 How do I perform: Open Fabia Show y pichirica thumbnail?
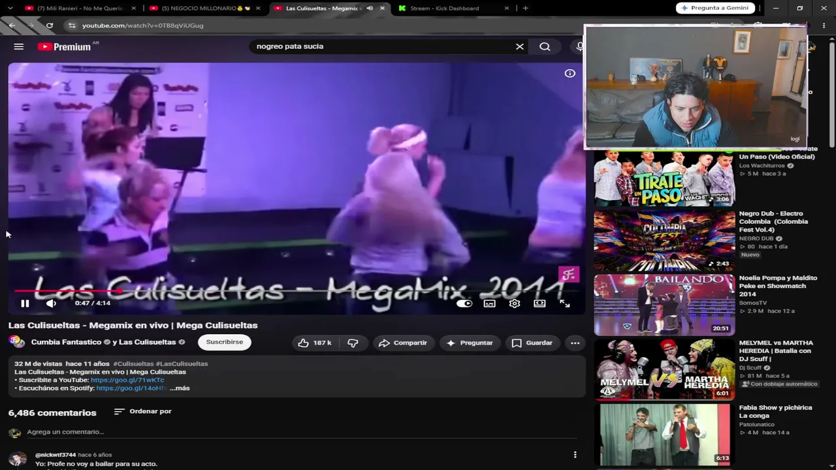point(664,434)
